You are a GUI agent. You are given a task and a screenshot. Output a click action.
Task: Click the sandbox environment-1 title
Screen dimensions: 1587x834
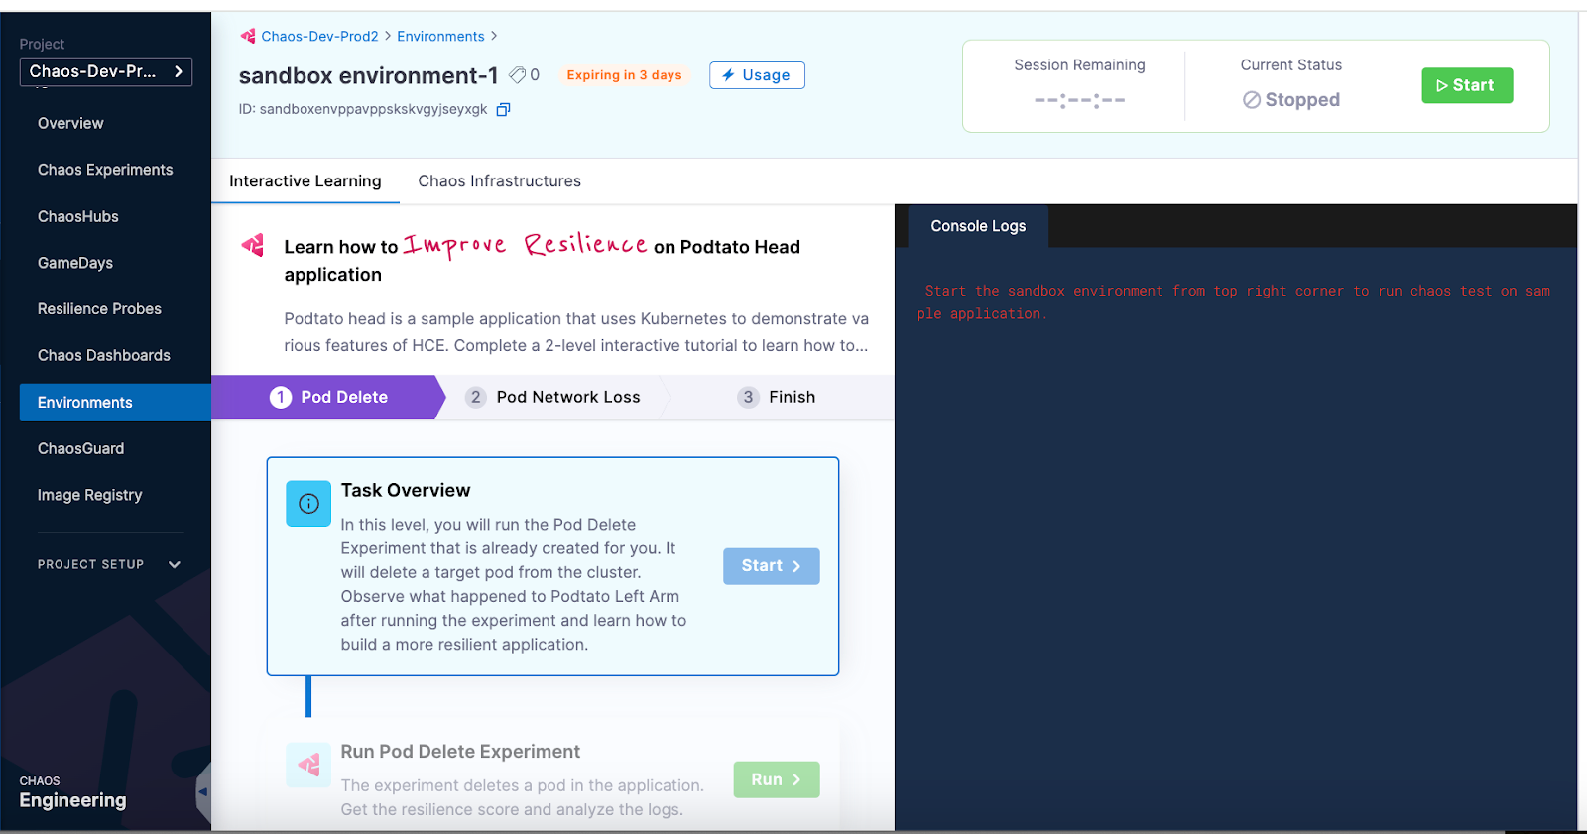click(x=369, y=75)
